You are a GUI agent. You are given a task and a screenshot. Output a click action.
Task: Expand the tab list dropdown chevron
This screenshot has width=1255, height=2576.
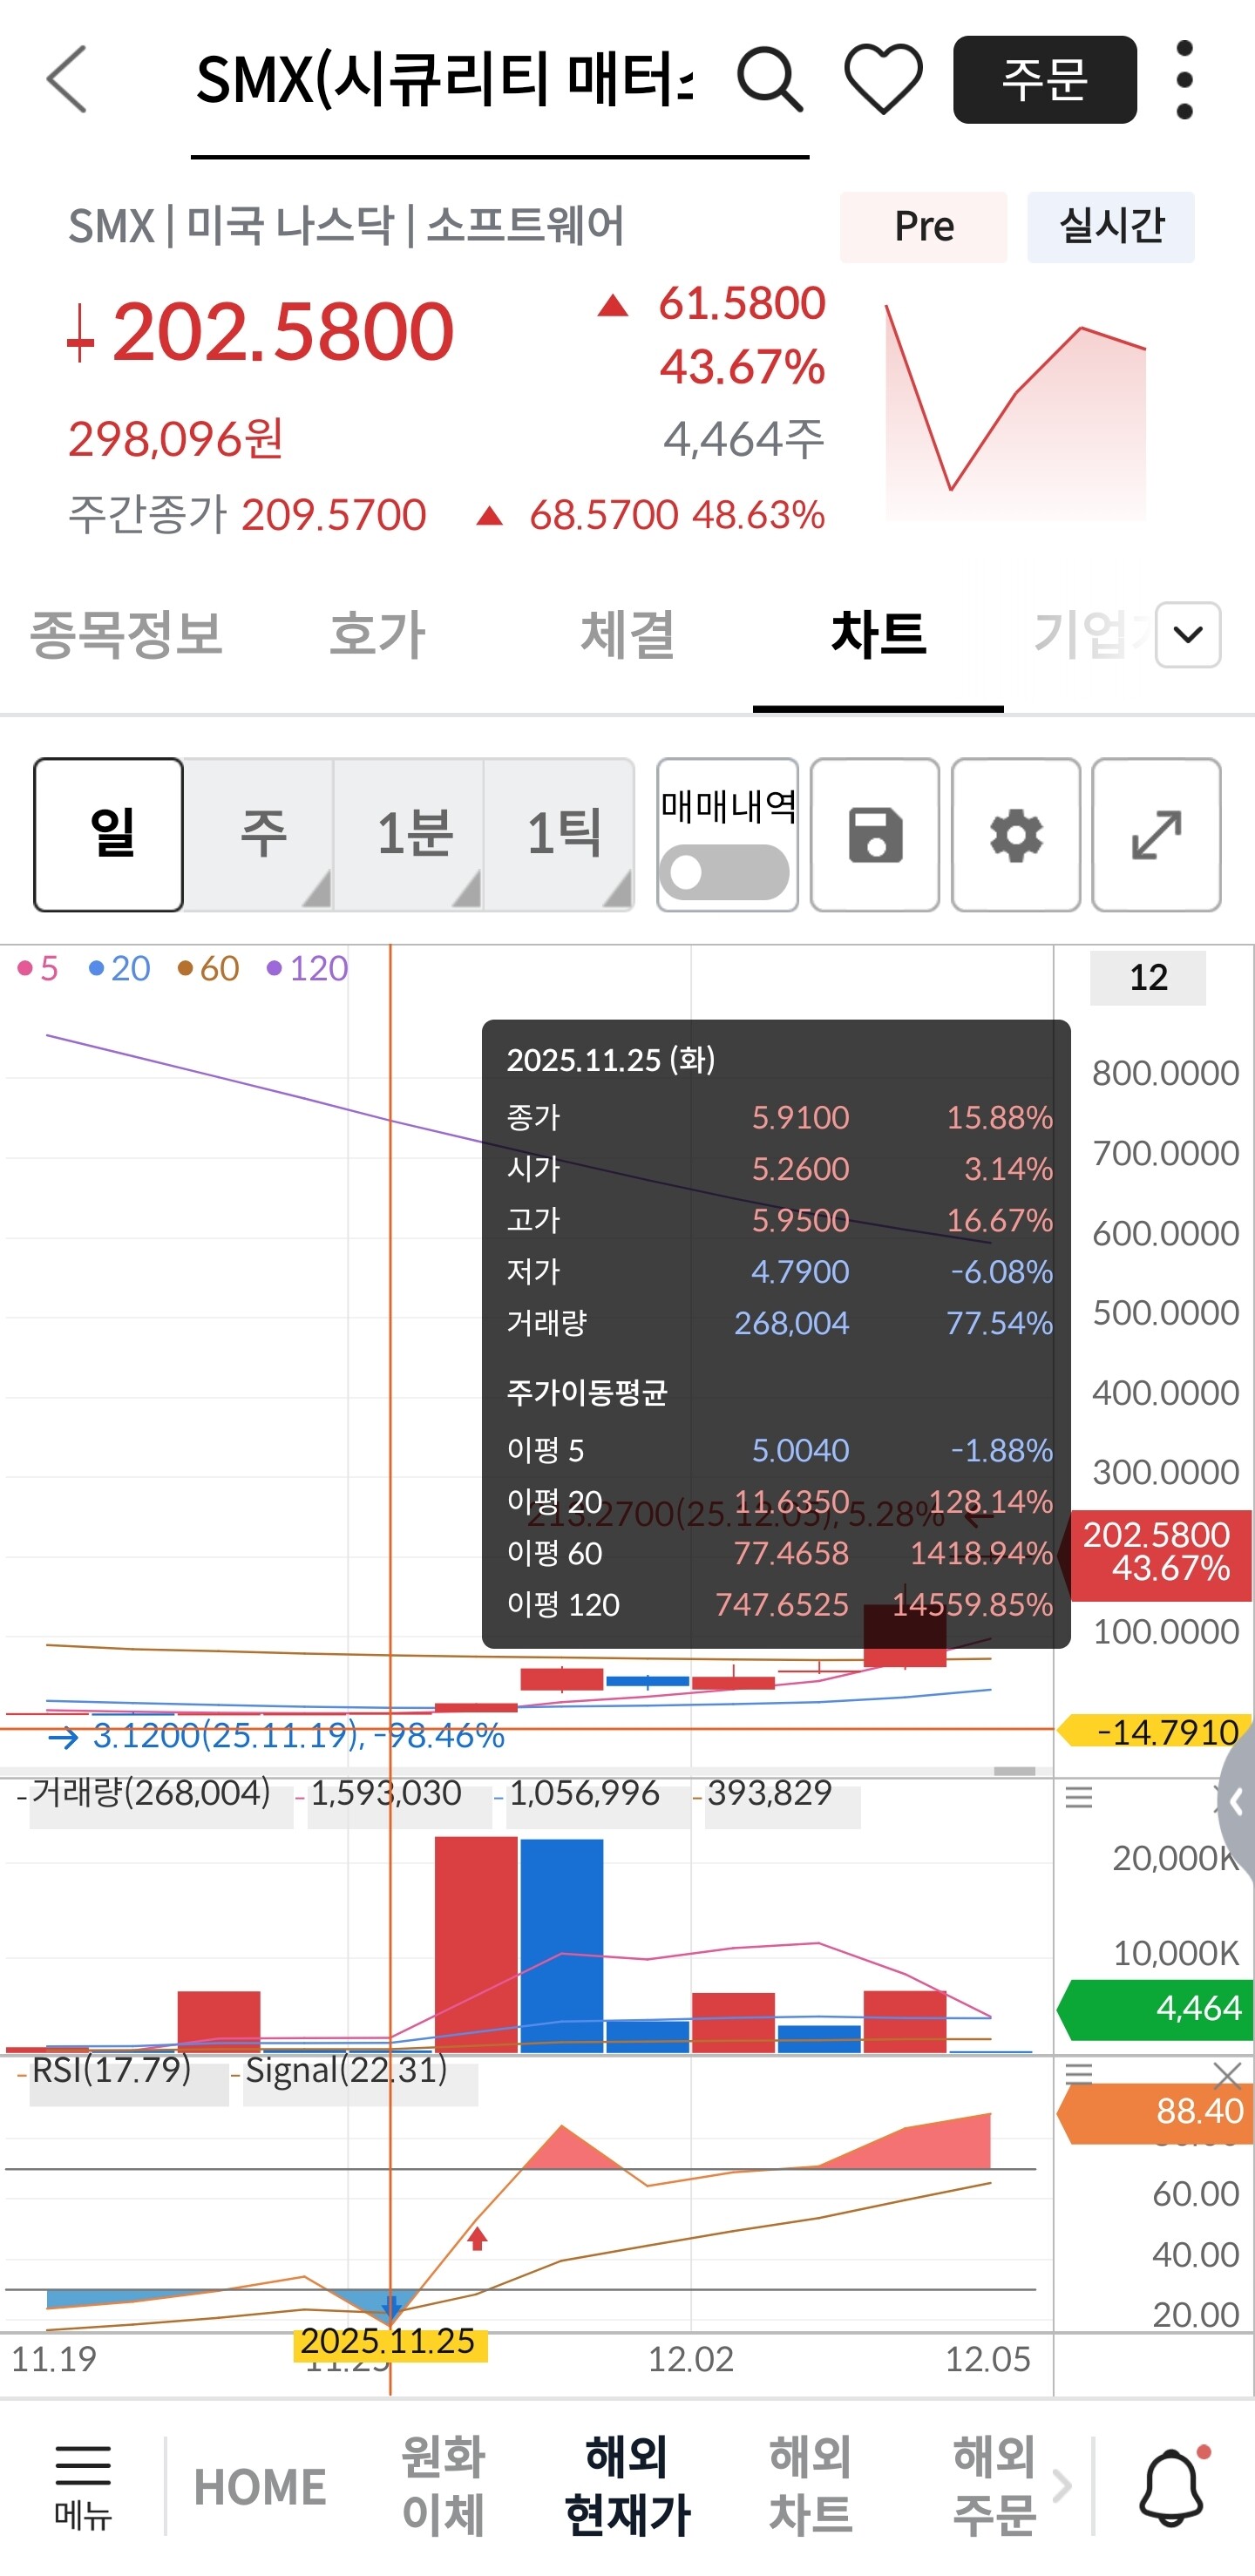(x=1188, y=634)
